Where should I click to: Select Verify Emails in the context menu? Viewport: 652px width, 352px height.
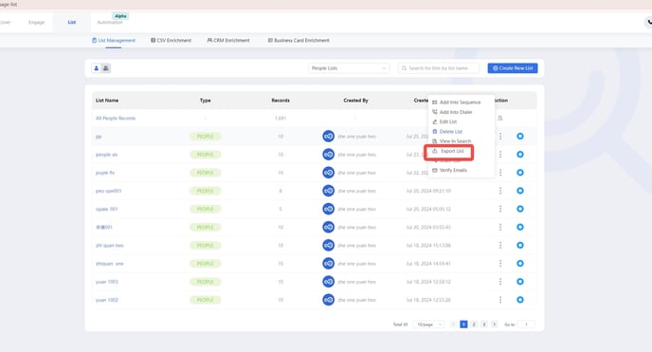click(449, 170)
